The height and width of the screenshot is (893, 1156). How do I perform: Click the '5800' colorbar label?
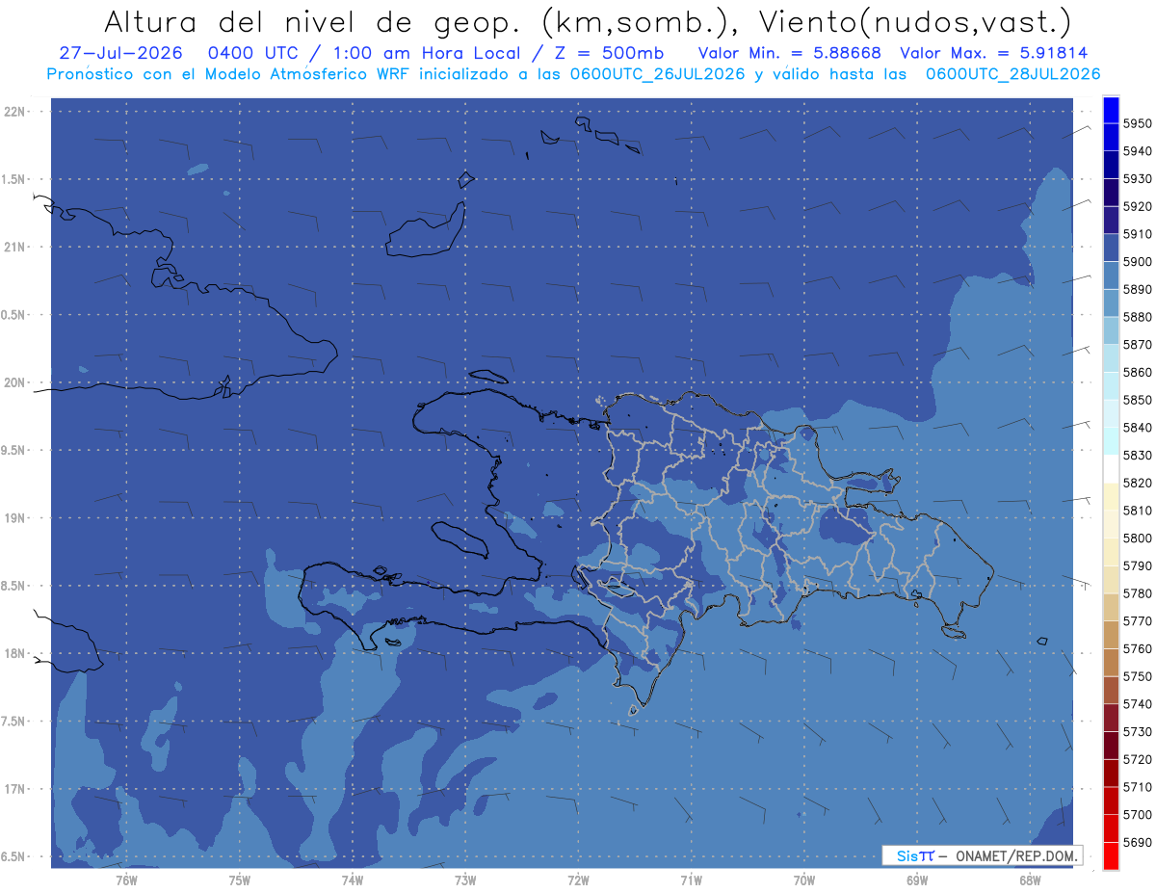tap(1138, 538)
